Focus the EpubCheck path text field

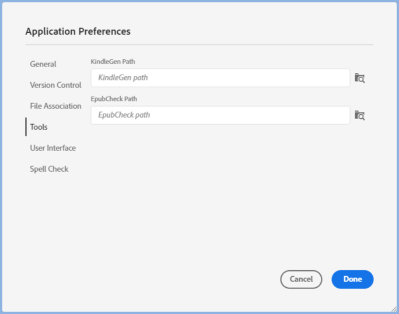pyautogui.click(x=220, y=115)
